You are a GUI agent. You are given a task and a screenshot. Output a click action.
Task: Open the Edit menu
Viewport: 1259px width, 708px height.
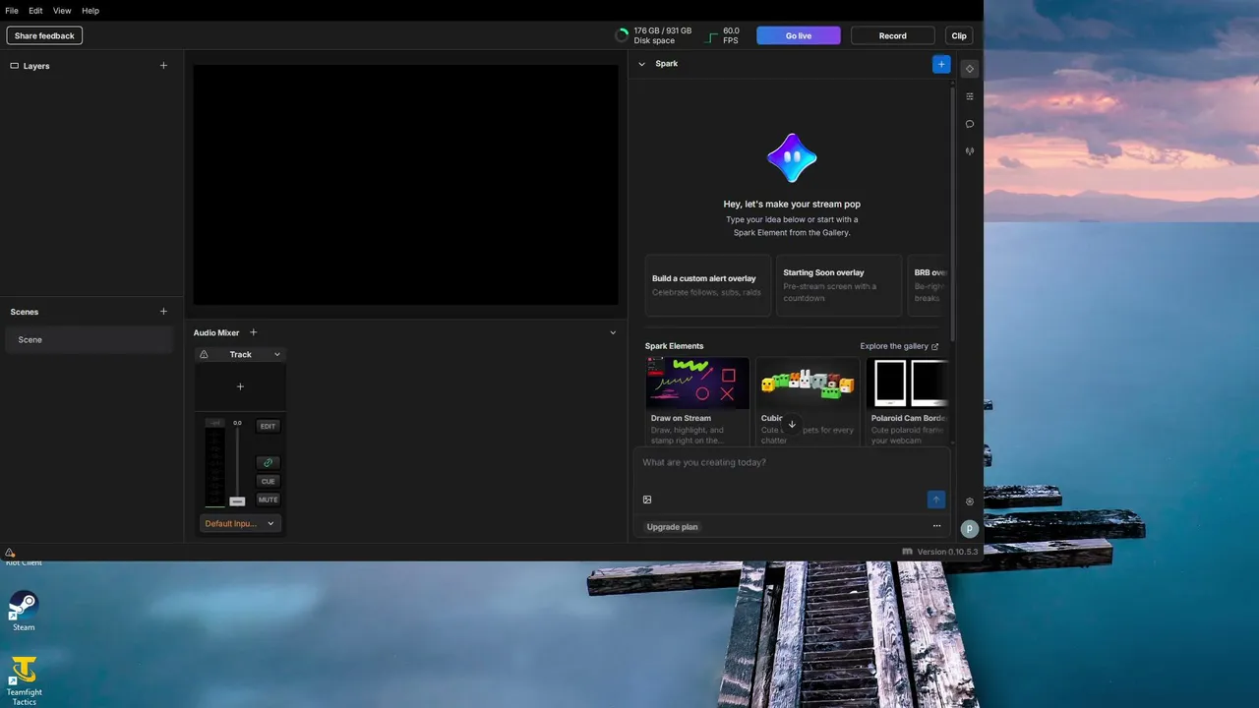click(x=35, y=11)
